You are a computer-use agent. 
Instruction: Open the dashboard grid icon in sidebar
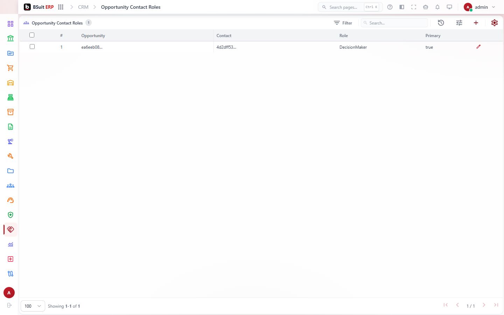pos(10,24)
